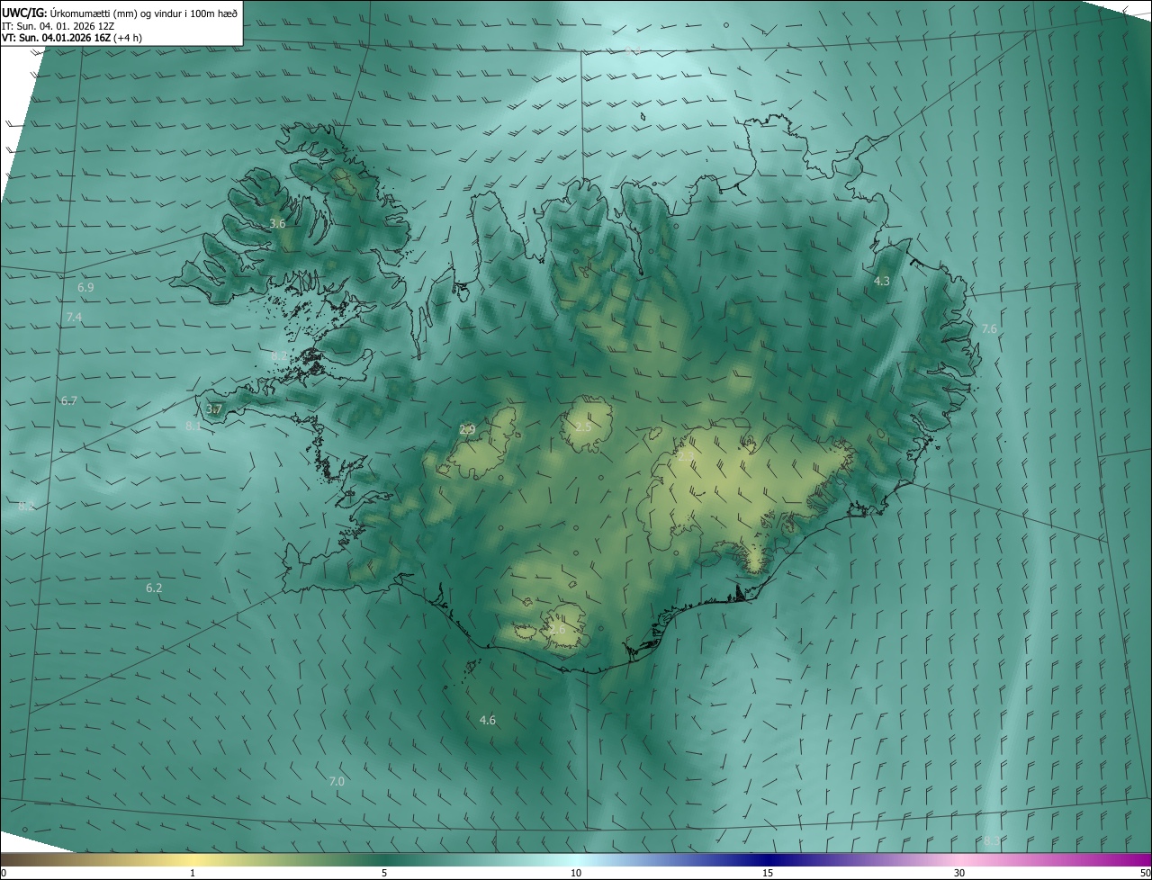Click the 3.7 value on the western peninsula
Screen dimensions: 1152x880
pos(213,409)
